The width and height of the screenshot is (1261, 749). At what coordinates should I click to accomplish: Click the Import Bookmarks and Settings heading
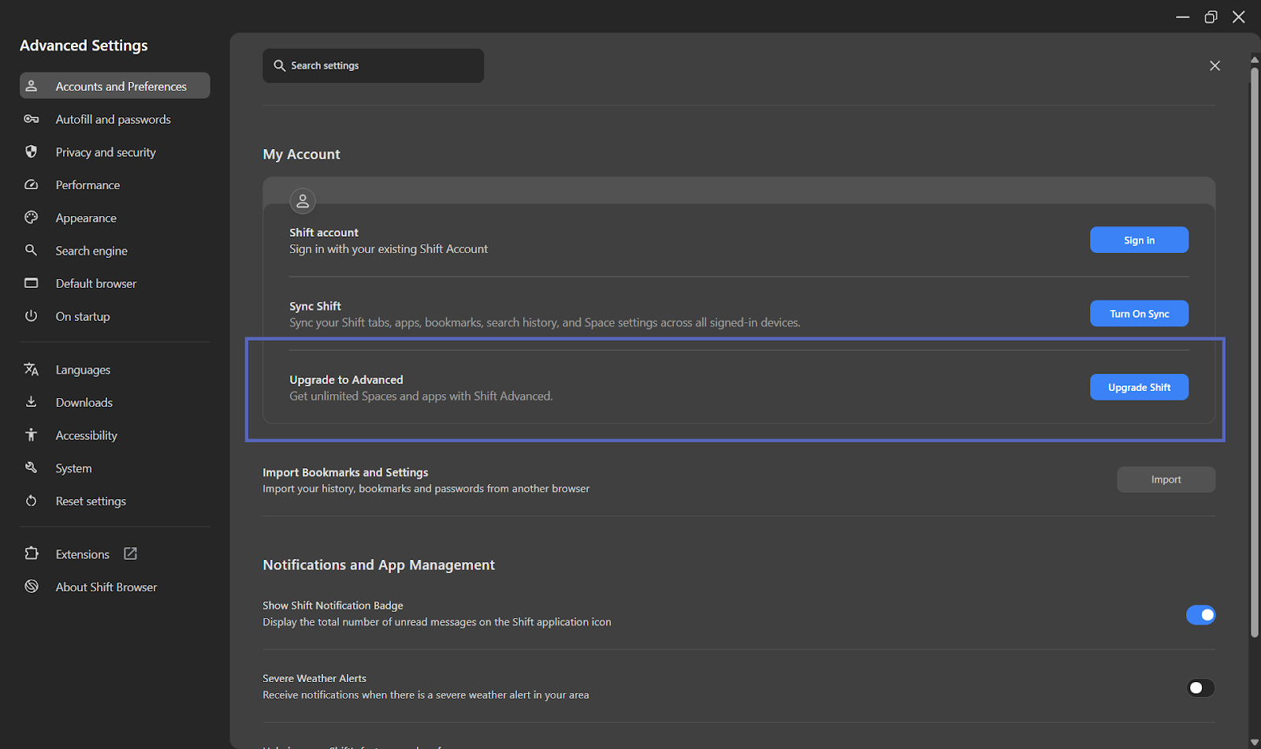[x=345, y=472]
